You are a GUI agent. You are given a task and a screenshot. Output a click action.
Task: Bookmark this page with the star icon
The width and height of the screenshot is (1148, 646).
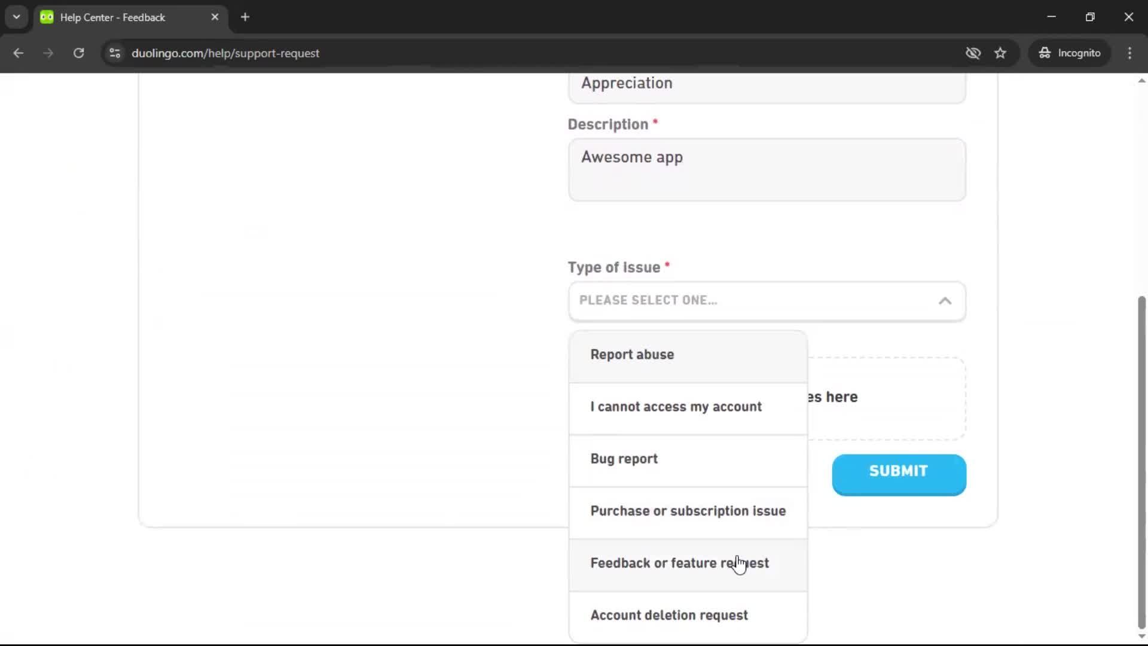(x=1000, y=53)
